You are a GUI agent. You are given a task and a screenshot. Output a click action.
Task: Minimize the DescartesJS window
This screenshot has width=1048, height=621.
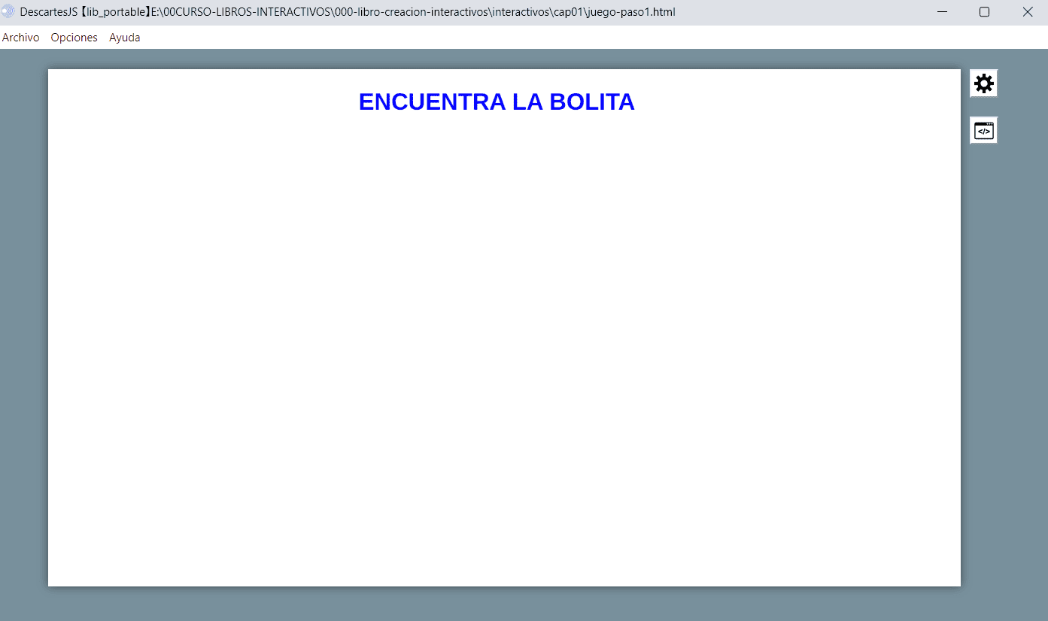(941, 12)
